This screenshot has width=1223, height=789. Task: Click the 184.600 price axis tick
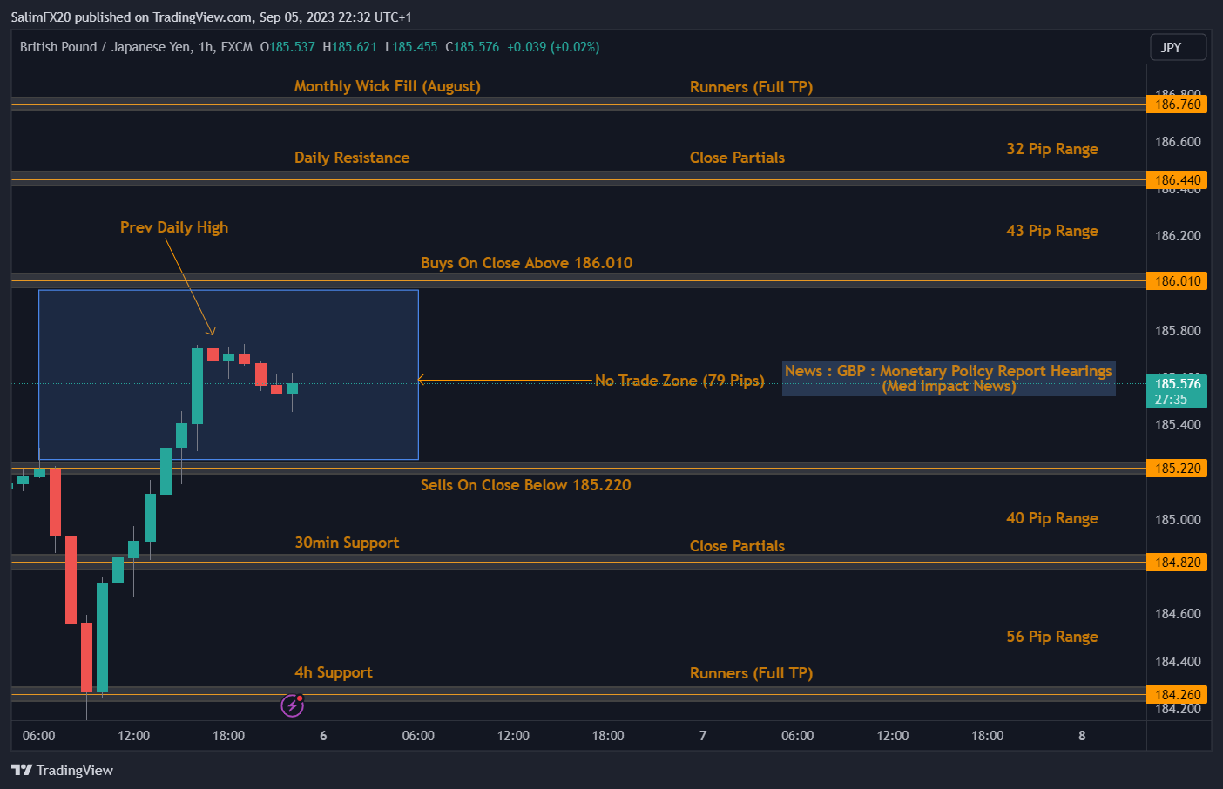click(x=1178, y=614)
